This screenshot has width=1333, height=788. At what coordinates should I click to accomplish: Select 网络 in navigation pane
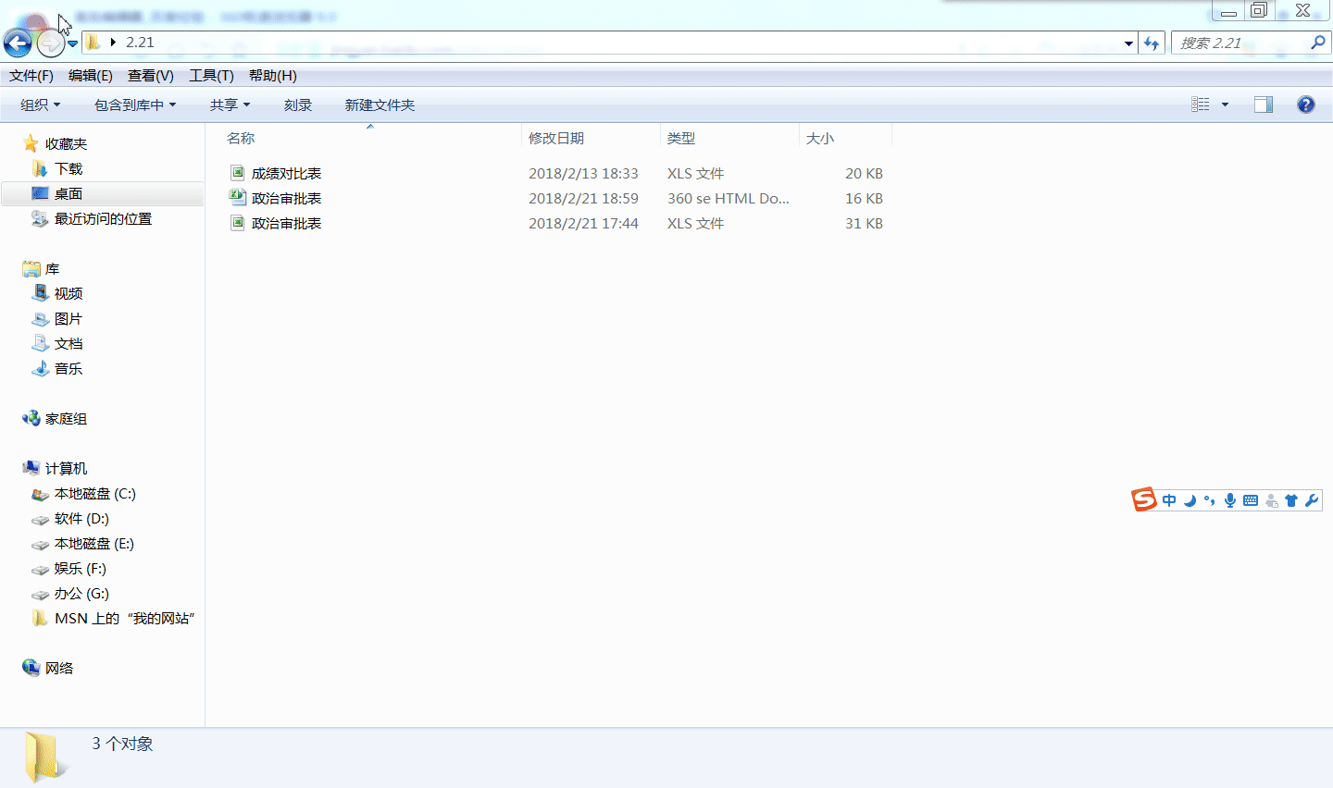pyautogui.click(x=59, y=669)
